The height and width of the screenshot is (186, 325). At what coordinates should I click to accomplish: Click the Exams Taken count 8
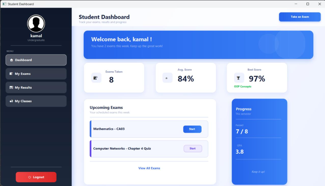coord(111,80)
